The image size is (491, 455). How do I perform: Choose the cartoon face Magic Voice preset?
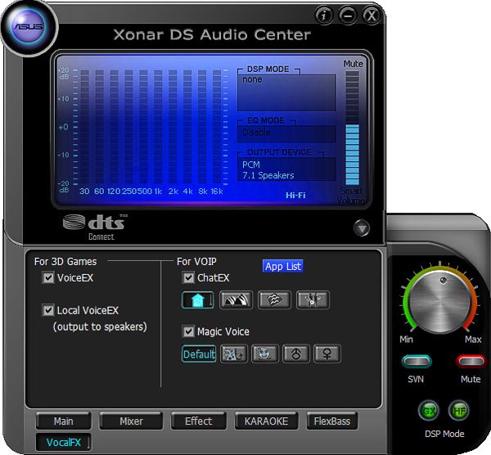[265, 354]
